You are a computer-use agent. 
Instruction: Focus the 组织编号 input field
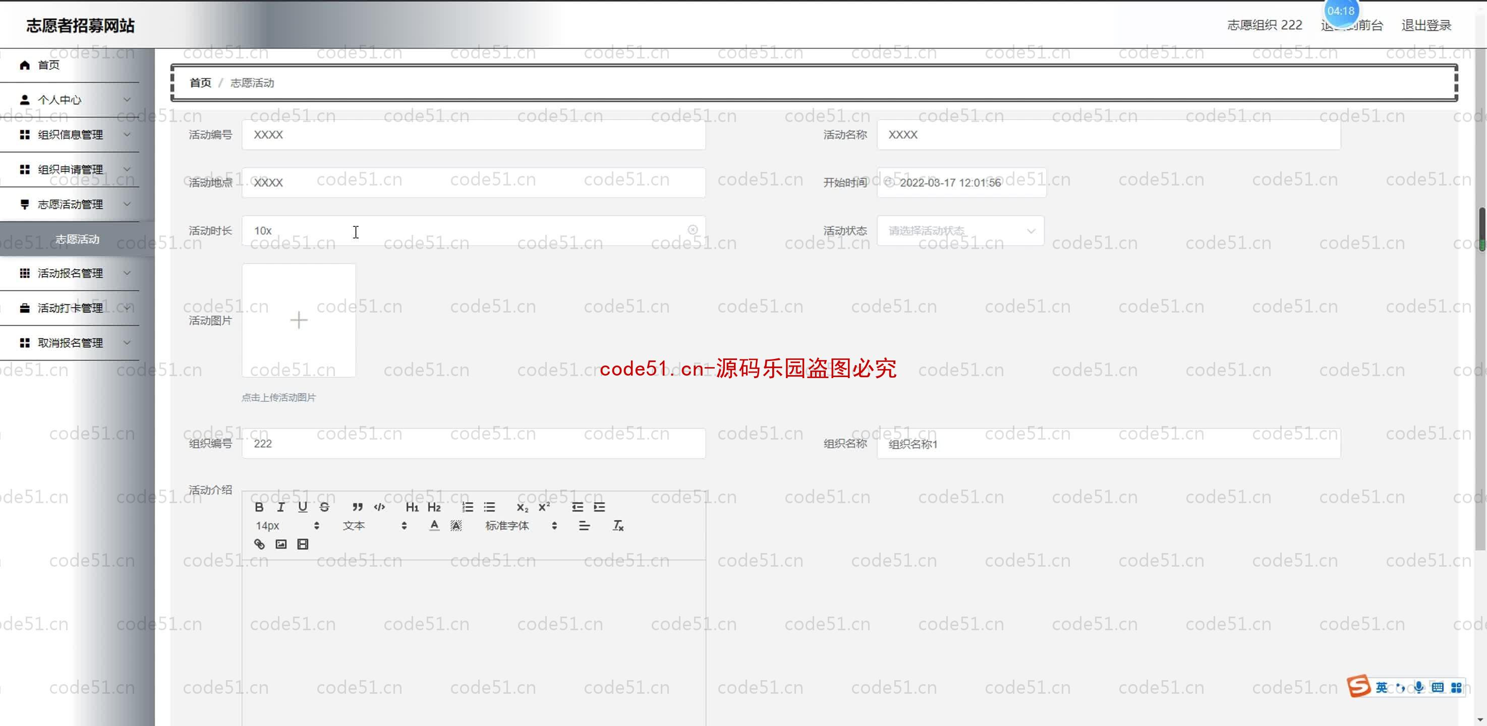(x=473, y=443)
